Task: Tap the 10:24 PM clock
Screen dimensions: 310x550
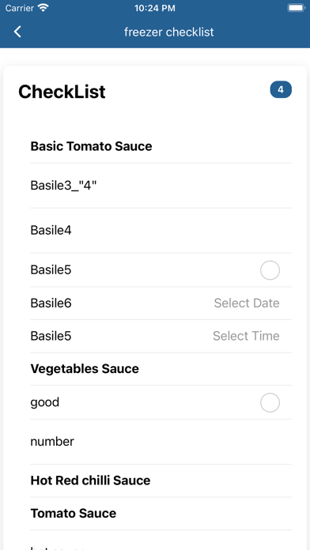Action: tap(155, 8)
